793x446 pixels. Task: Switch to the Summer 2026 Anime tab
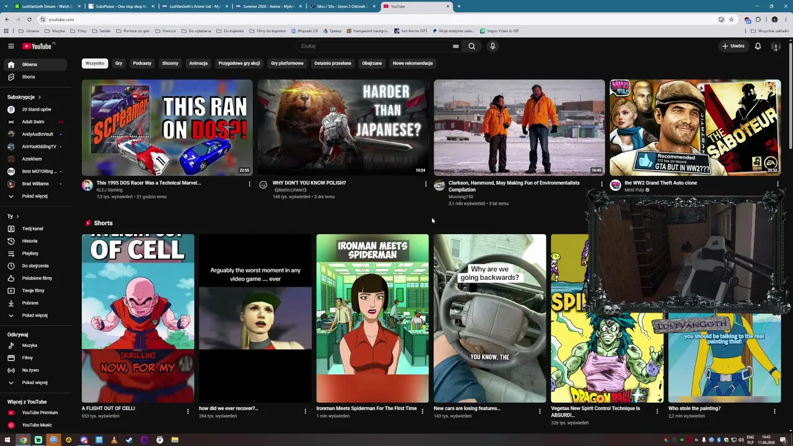pos(268,6)
